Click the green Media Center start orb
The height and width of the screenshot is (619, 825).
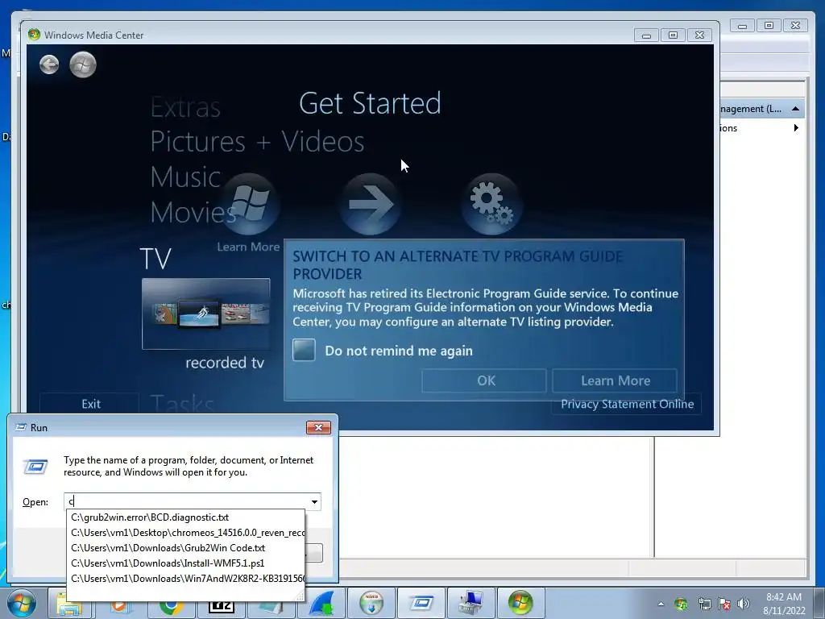83,64
